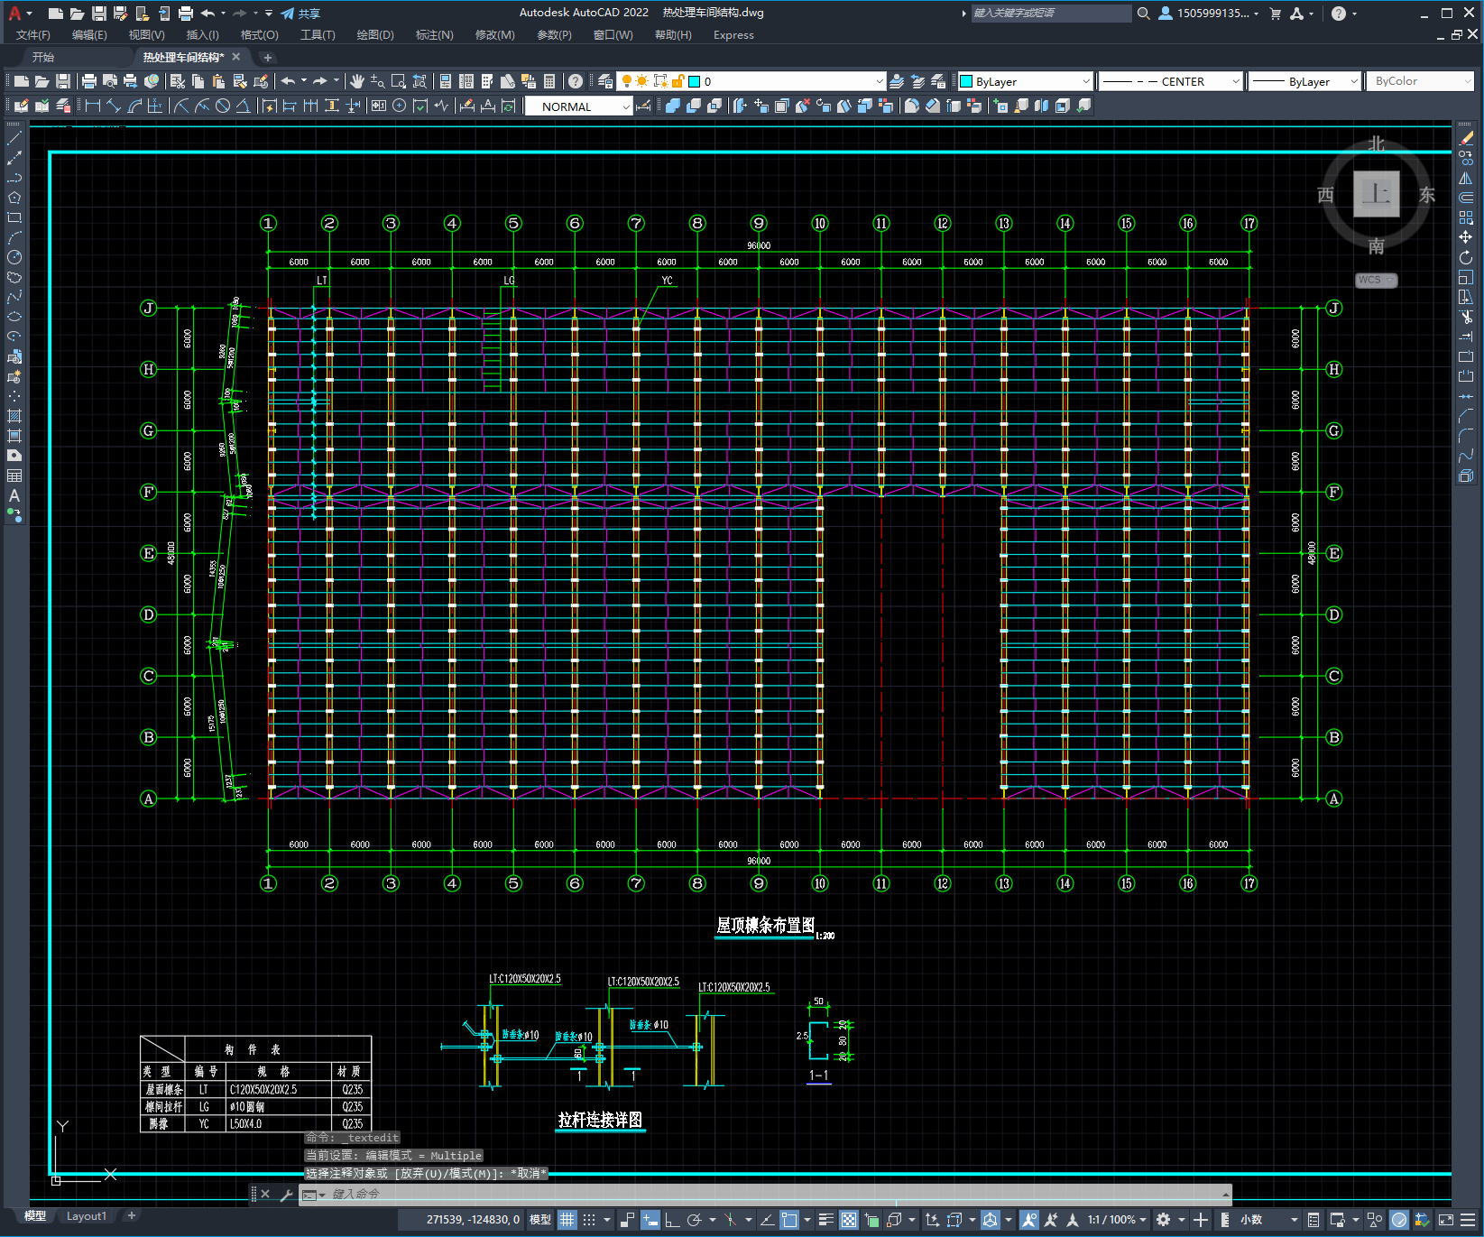Image resolution: width=1484 pixels, height=1237 pixels.
Task: Click the search magnifier icon in title bar
Action: (1144, 14)
